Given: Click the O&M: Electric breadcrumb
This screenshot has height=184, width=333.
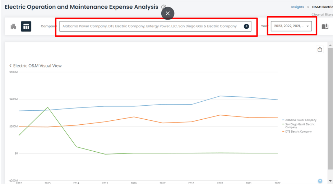Looking at the screenshot, I should [x=322, y=7].
